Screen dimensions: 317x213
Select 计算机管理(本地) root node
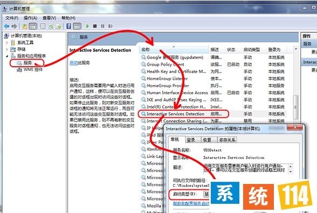pos(26,36)
